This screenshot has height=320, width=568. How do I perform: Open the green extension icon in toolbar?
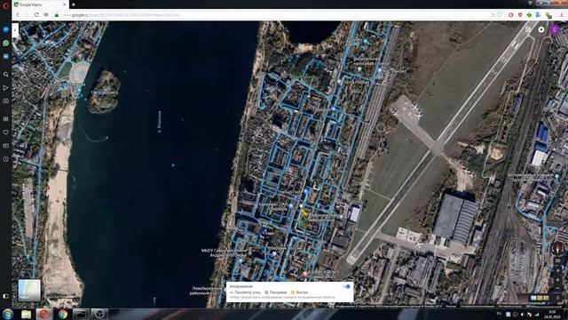coord(530,15)
